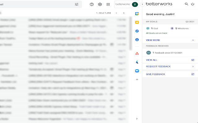This screenshot has width=198, height=123.
Task: Expand VIEW MORE chevron arrow
Action: pos(193,40)
